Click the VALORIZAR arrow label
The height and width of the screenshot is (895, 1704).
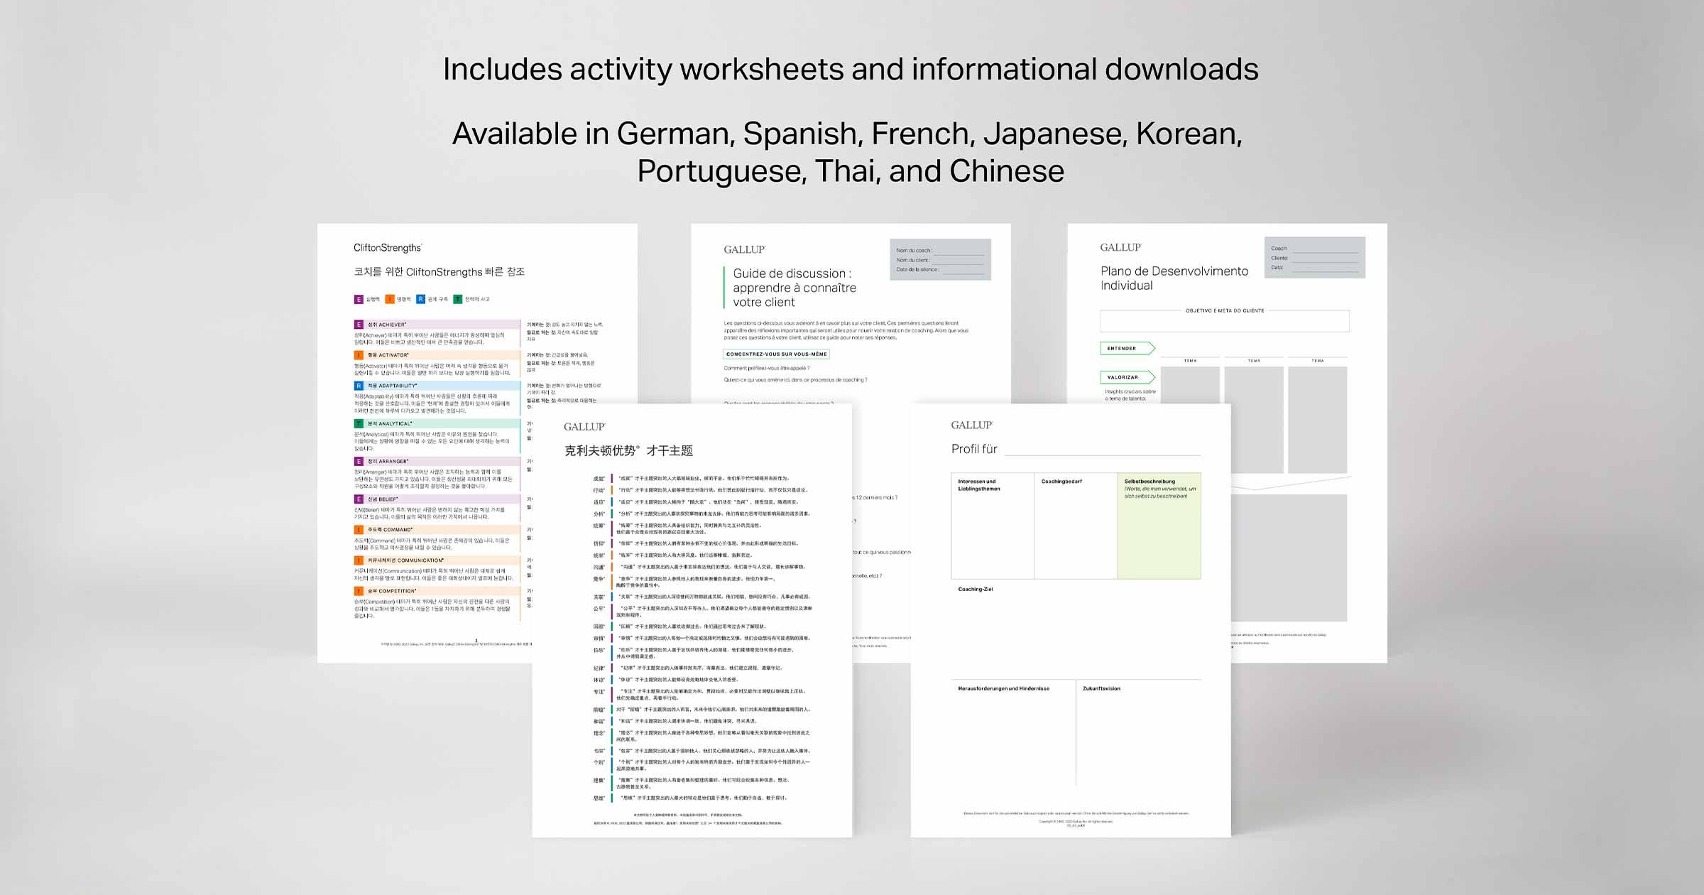tap(1127, 377)
